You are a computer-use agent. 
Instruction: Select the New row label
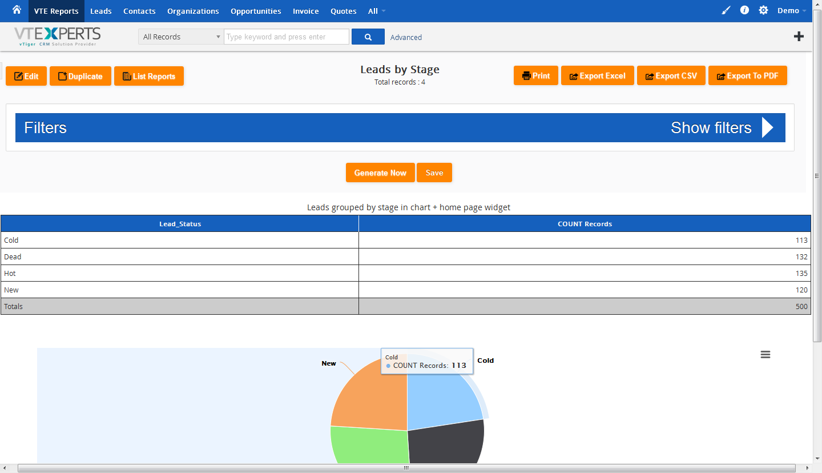pos(11,290)
